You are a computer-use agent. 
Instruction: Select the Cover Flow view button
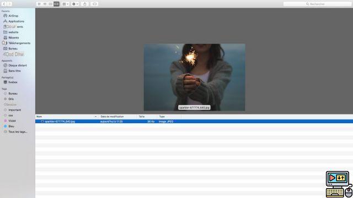tap(56, 4)
